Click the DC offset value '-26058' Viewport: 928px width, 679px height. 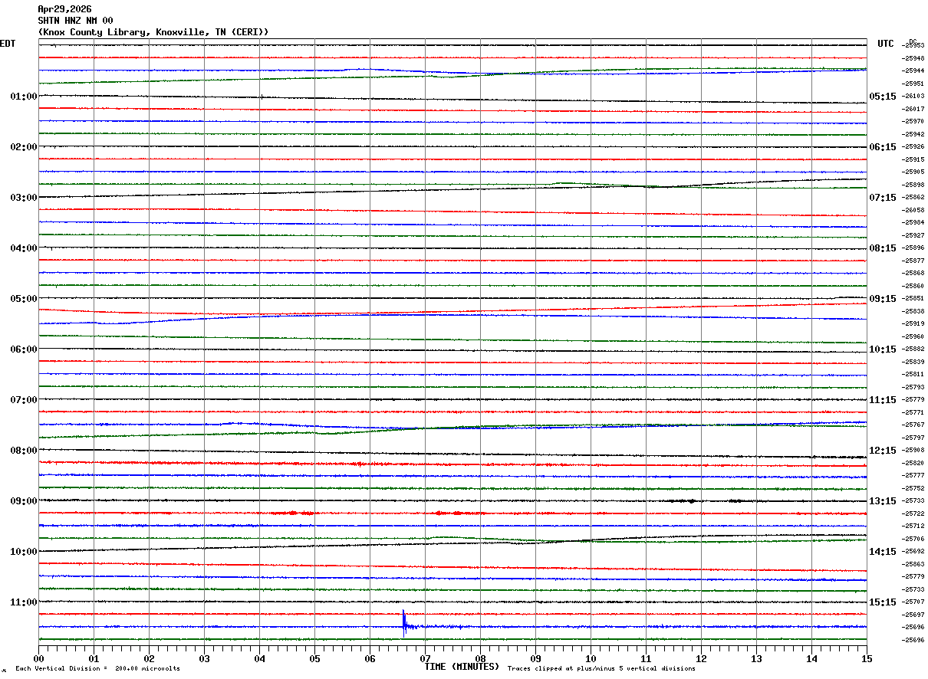coord(913,210)
